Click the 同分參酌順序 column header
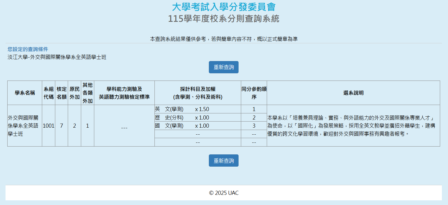The image size is (448, 205). point(254,93)
